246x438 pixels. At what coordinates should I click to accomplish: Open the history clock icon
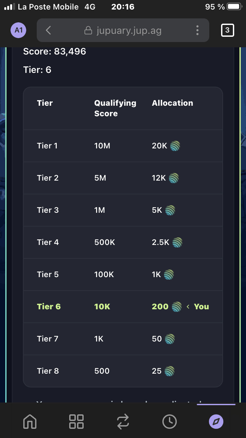(x=170, y=421)
